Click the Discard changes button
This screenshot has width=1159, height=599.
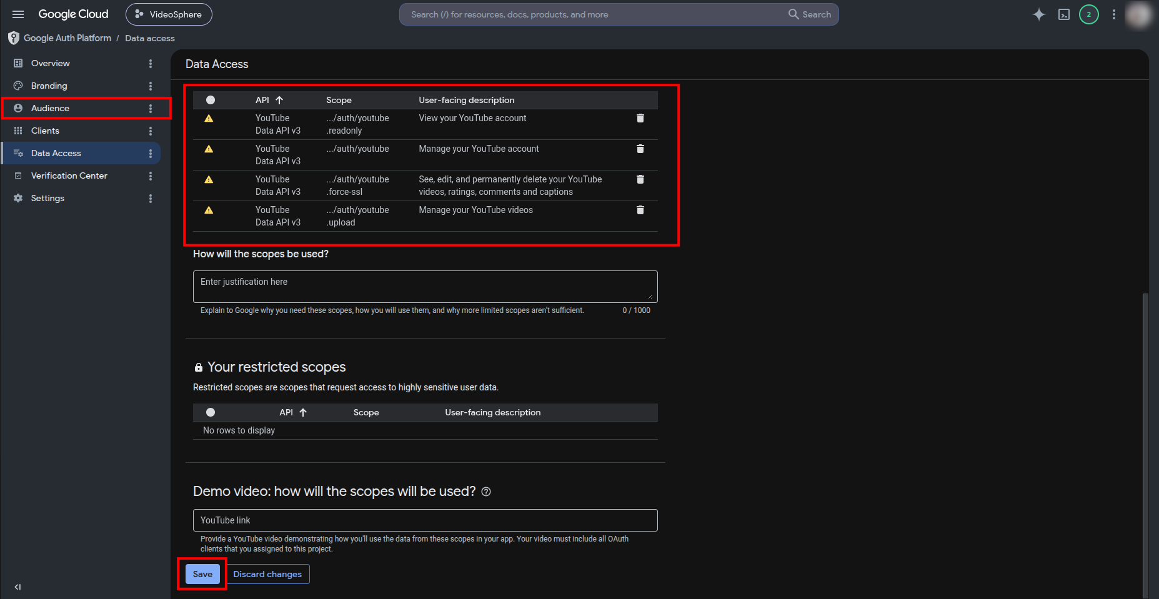point(267,574)
